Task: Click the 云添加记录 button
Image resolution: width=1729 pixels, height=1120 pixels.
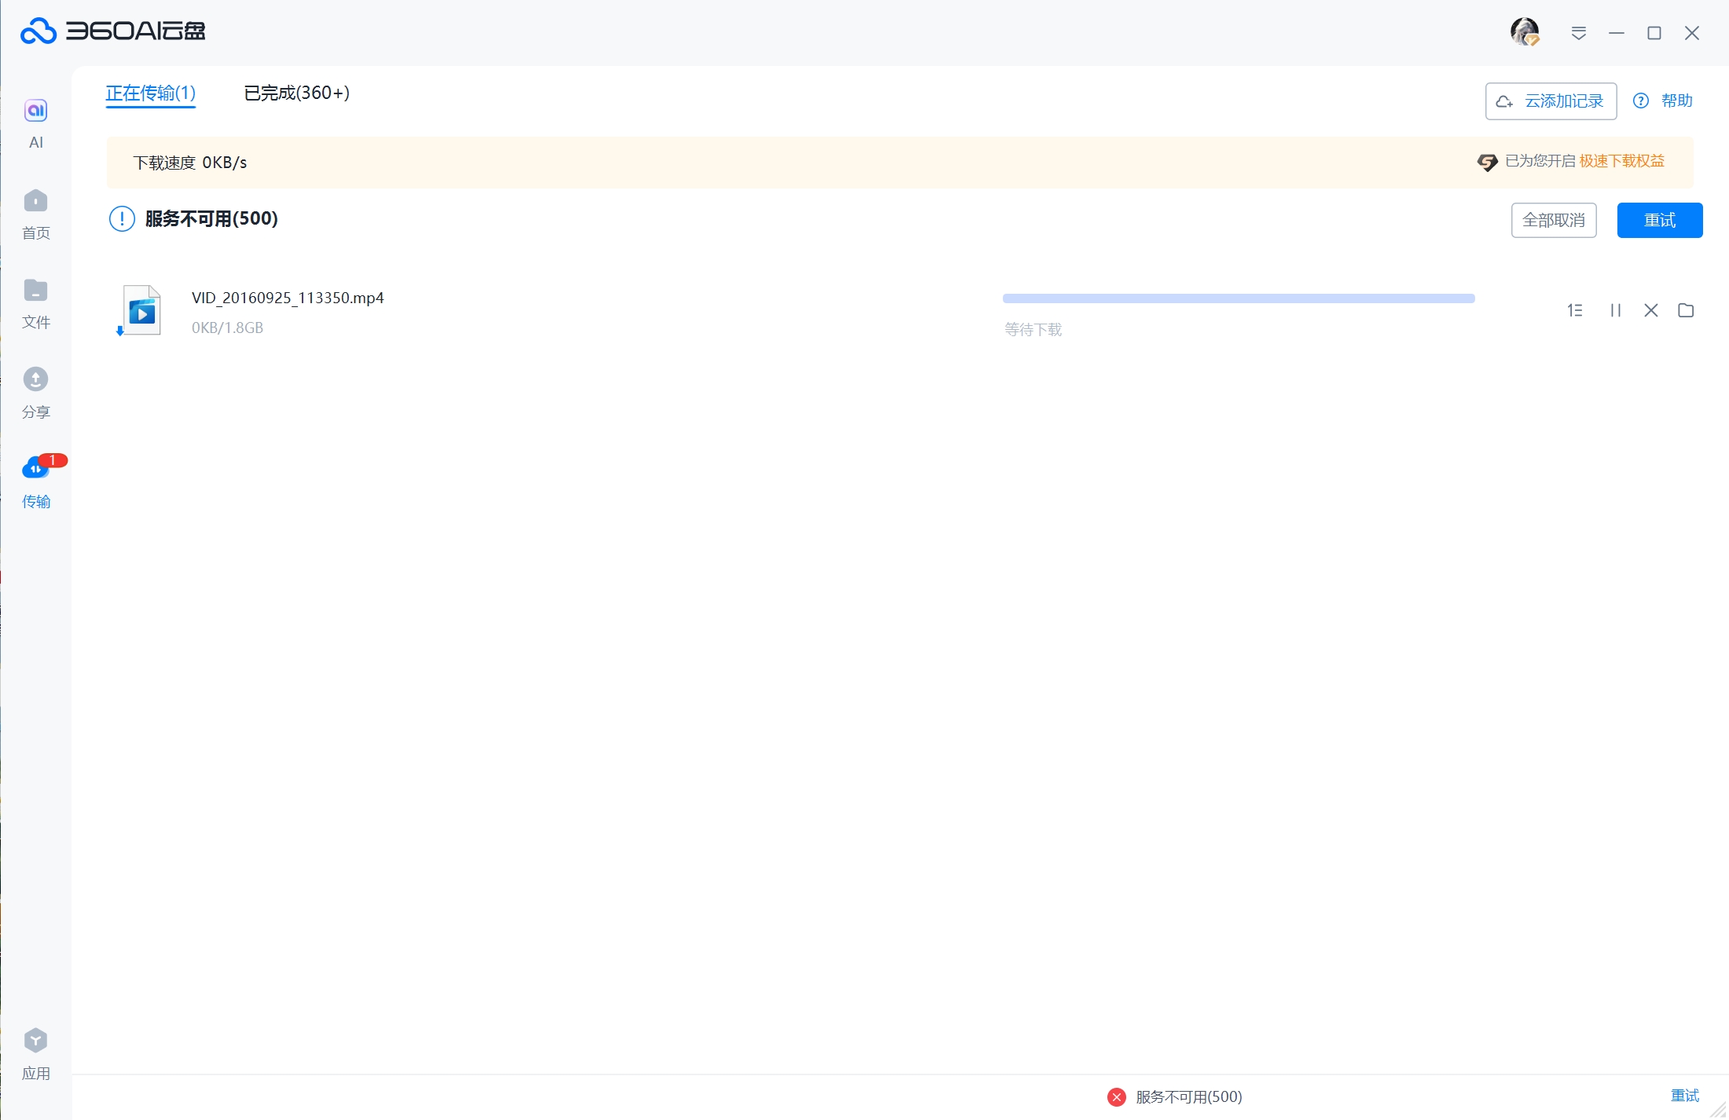Action: pos(1551,101)
